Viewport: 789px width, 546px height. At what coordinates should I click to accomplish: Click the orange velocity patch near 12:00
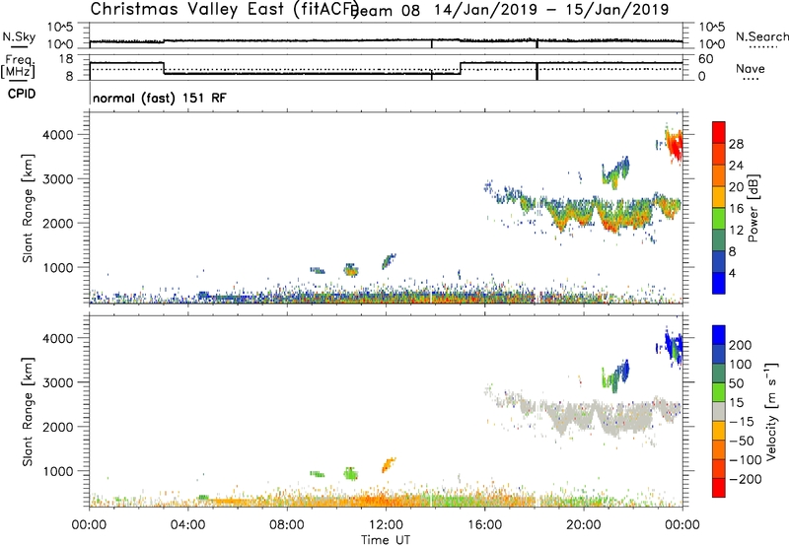tap(389, 463)
